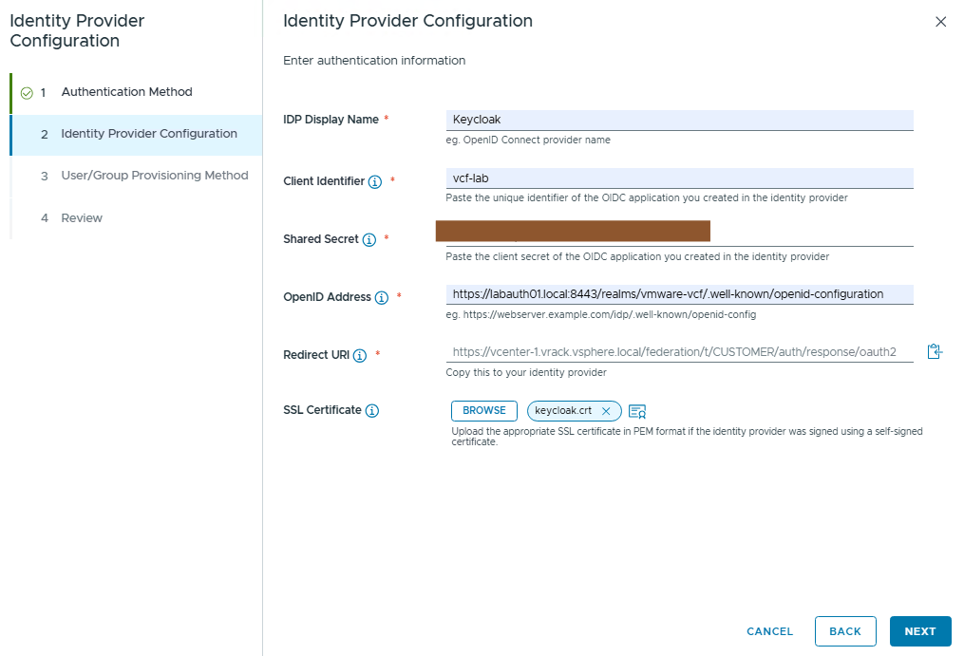Click SSL Certificate info icon
Screen dimensions: 964x656
tap(372, 411)
